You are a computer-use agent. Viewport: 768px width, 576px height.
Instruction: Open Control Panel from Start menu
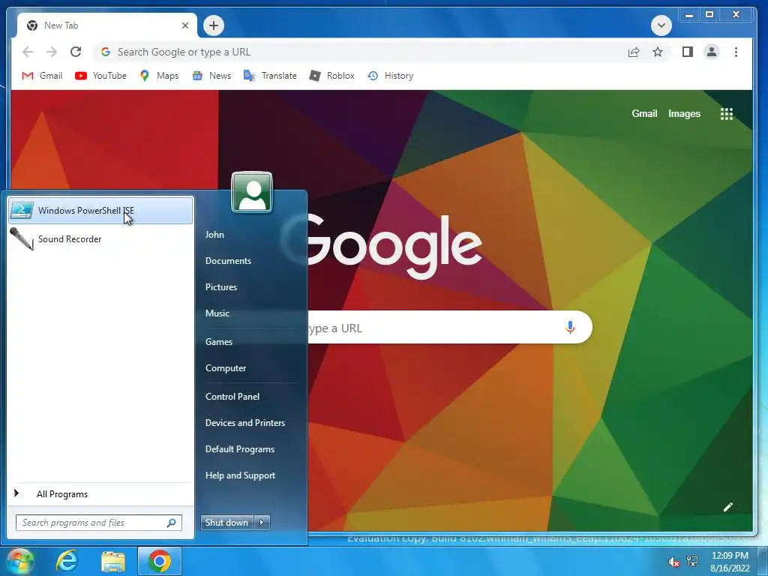232,397
